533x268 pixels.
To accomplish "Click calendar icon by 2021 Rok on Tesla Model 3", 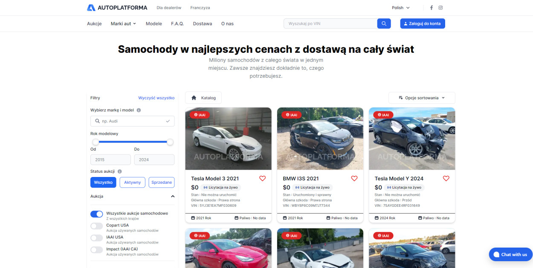I will pyautogui.click(x=193, y=218).
